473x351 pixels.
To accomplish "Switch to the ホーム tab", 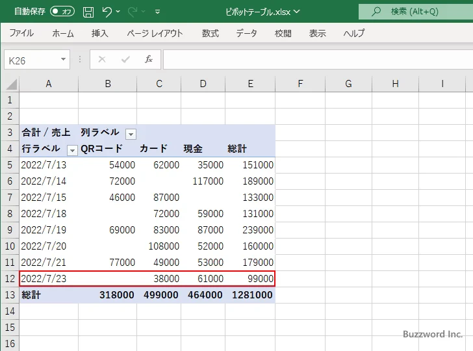I will point(63,33).
